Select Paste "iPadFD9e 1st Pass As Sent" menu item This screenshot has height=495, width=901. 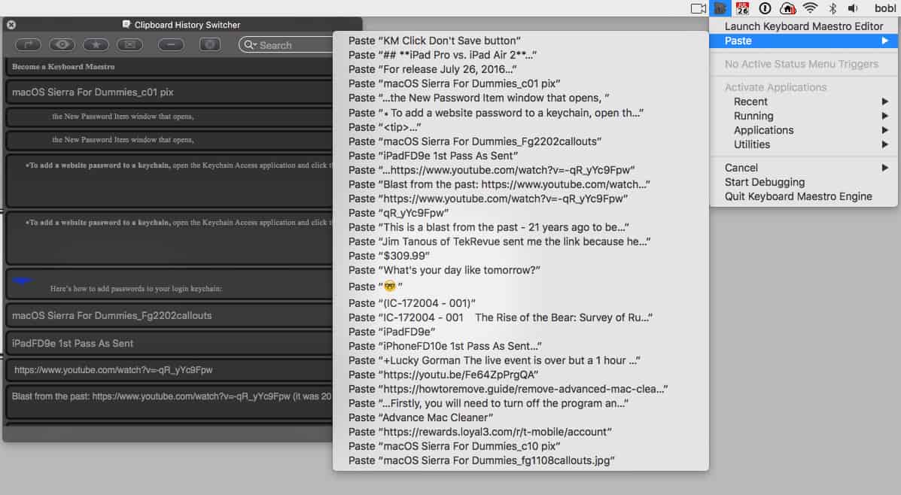(x=520, y=156)
